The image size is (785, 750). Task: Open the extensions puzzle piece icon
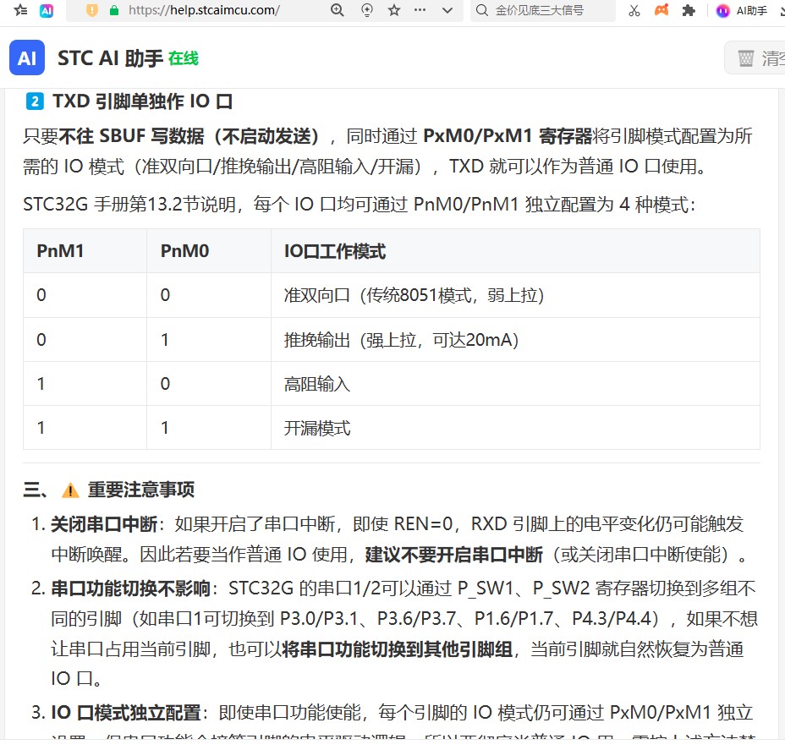click(689, 10)
